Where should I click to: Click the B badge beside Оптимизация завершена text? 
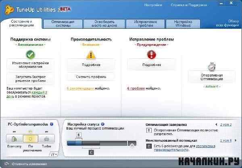149,130
